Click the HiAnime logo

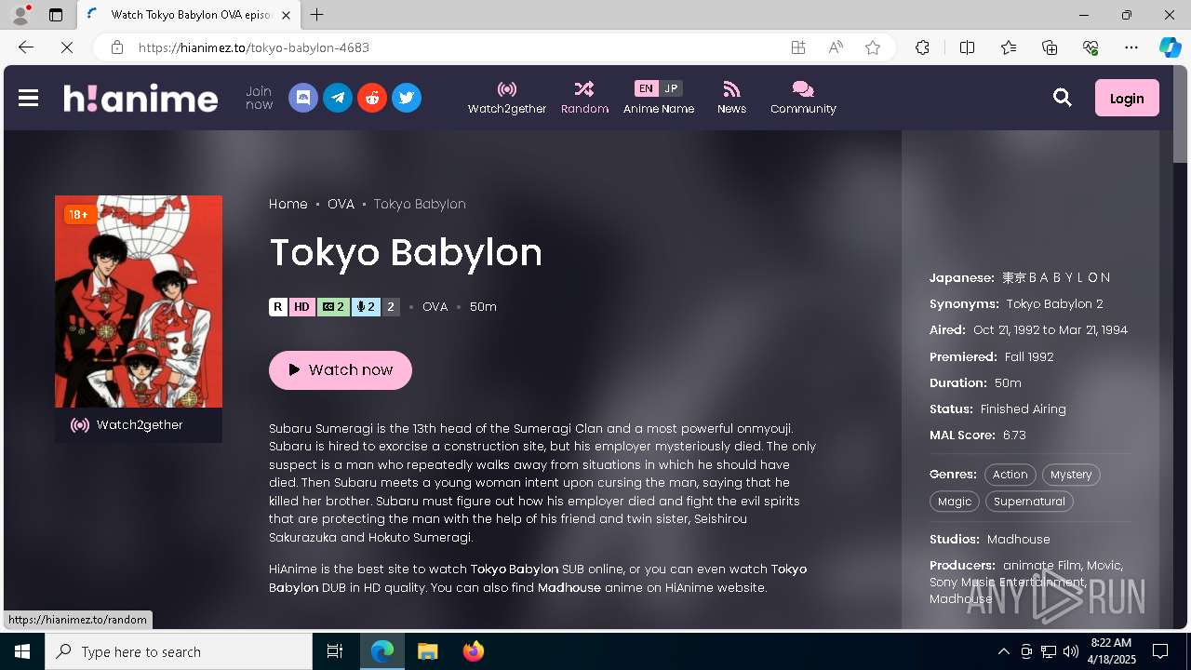click(x=141, y=98)
